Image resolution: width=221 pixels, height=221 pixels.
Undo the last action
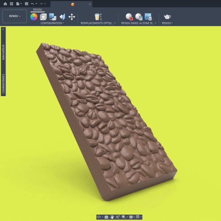pyautogui.click(x=32, y=4)
